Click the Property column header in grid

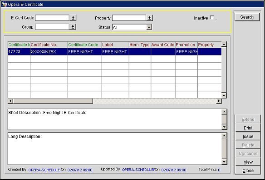(x=209, y=45)
